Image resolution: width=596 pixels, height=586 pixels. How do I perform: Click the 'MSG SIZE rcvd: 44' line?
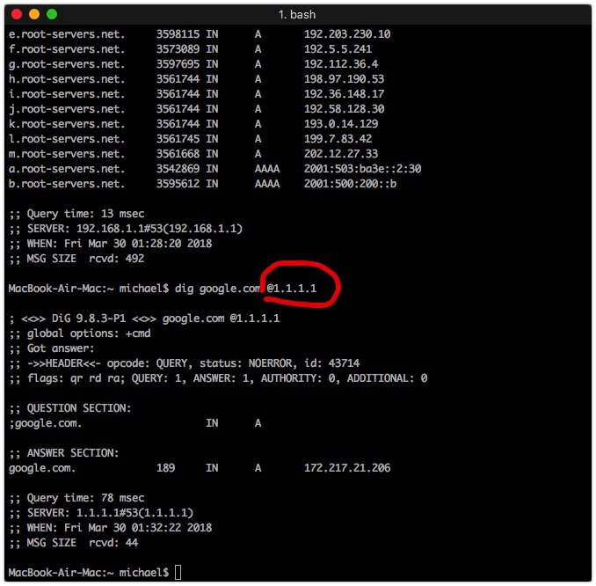click(73, 543)
